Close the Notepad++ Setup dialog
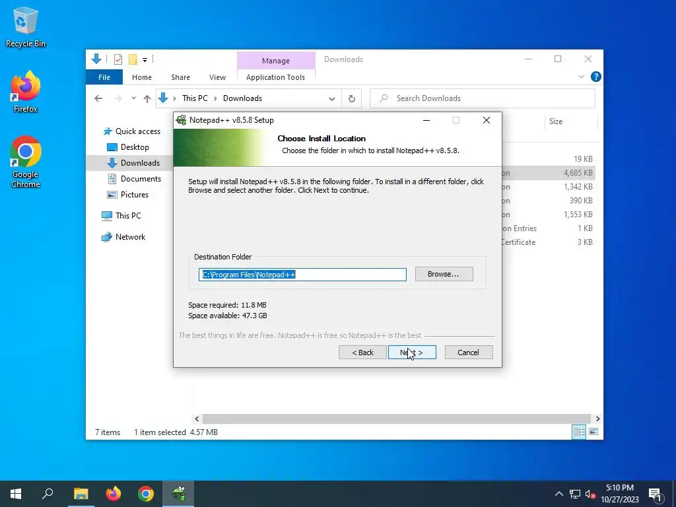The height and width of the screenshot is (507, 676). [x=487, y=120]
